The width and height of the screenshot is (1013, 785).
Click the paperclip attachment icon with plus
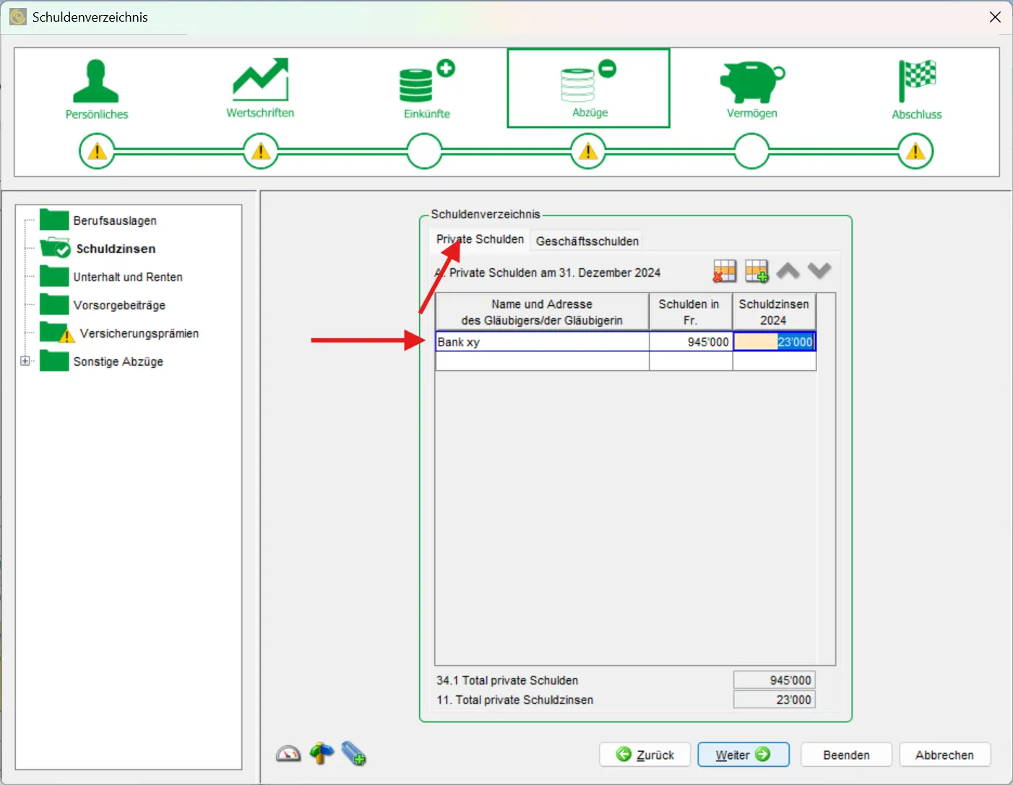point(354,754)
